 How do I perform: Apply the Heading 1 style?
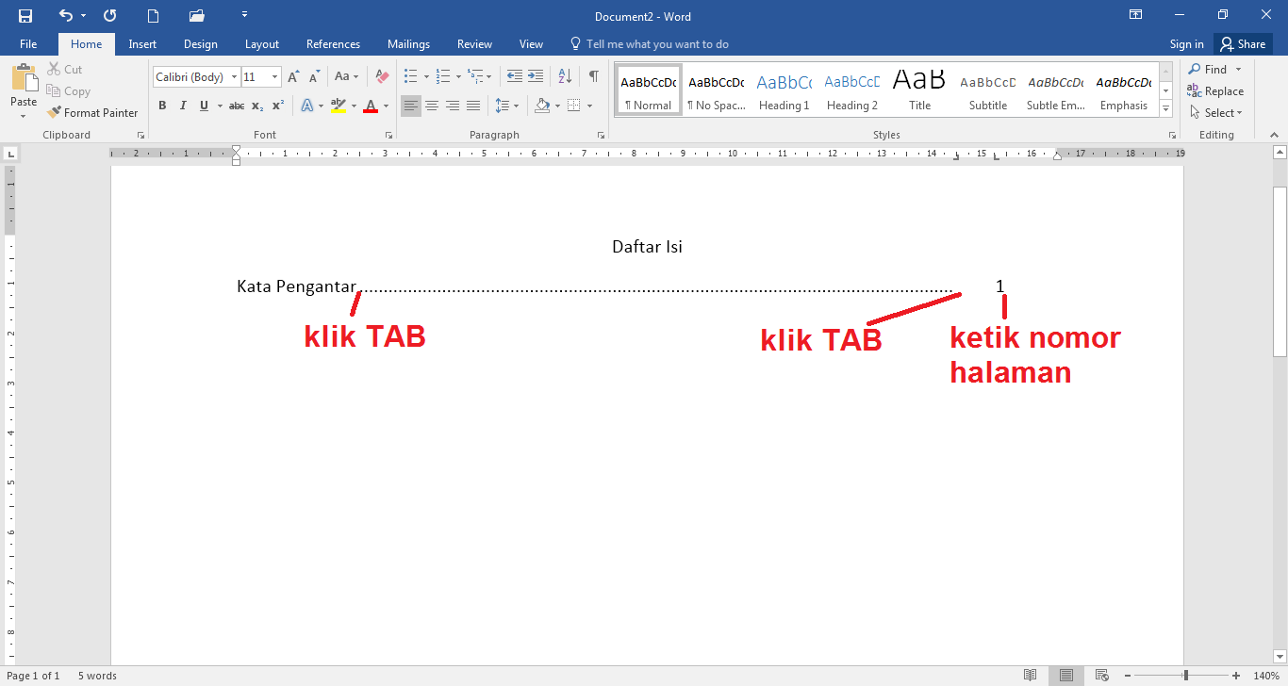(x=784, y=90)
